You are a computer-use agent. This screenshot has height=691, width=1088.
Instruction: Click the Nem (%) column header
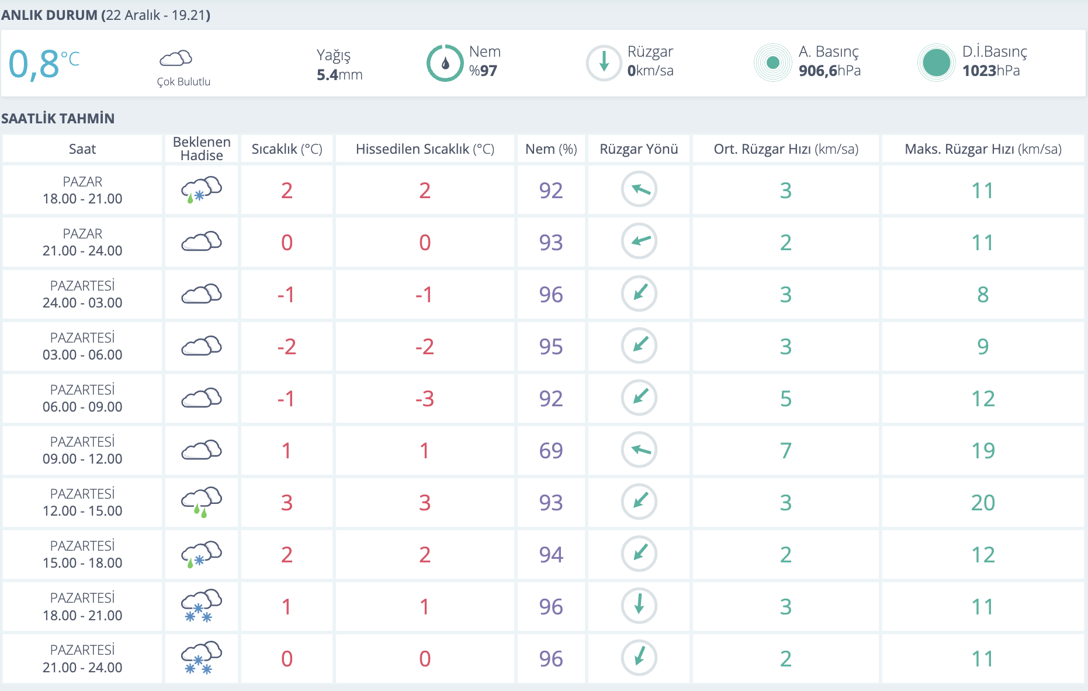[x=551, y=149]
